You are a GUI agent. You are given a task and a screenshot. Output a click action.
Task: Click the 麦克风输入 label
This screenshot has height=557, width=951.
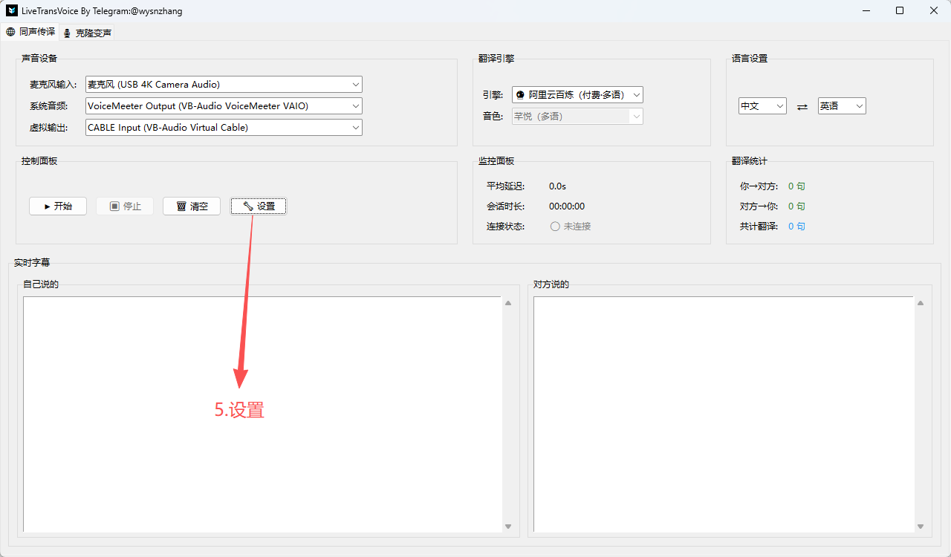click(53, 85)
